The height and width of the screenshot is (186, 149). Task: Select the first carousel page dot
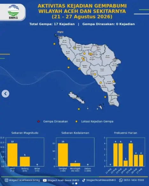73,183
